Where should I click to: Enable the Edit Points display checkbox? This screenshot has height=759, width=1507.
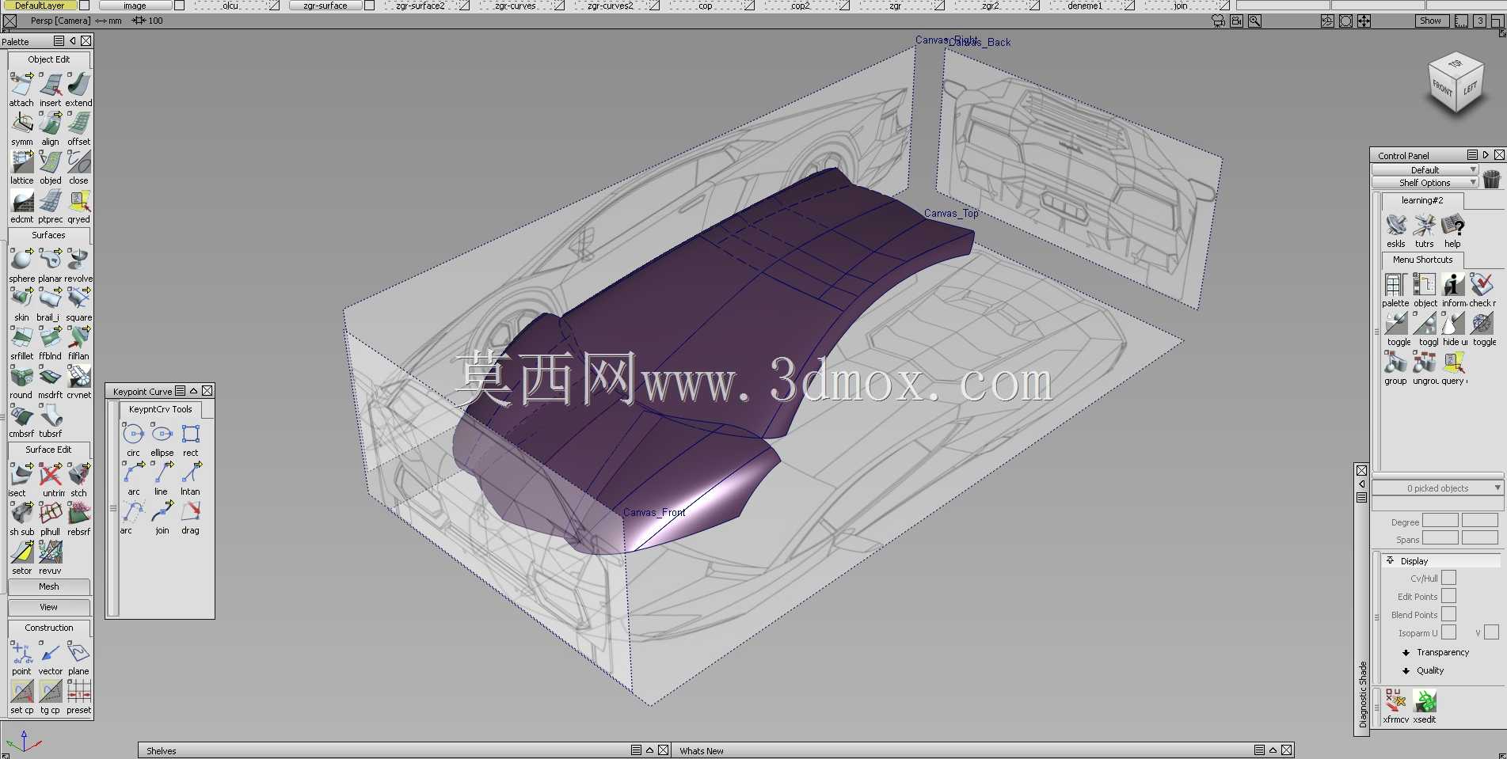pyautogui.click(x=1448, y=596)
